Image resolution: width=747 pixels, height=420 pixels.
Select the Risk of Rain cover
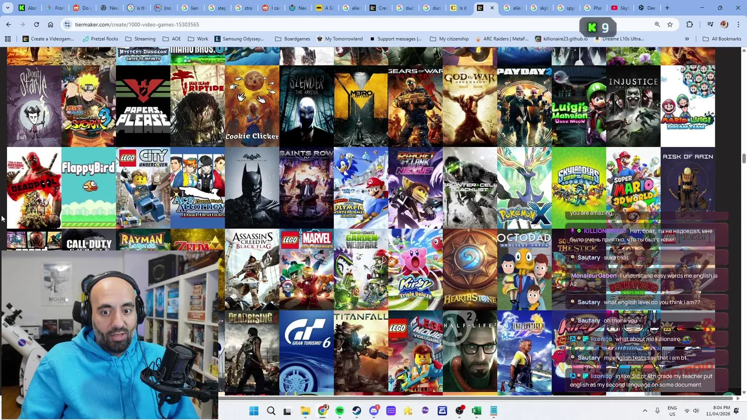[x=687, y=188]
